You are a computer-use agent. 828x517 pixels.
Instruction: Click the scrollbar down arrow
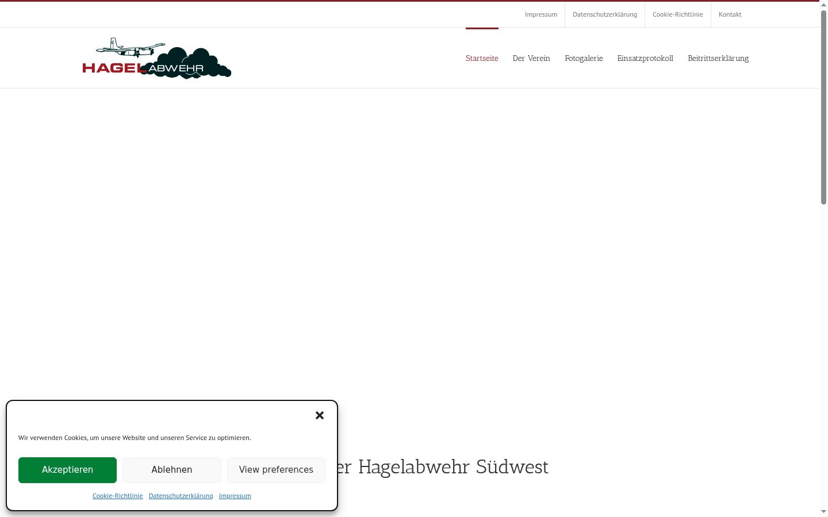[823, 511]
